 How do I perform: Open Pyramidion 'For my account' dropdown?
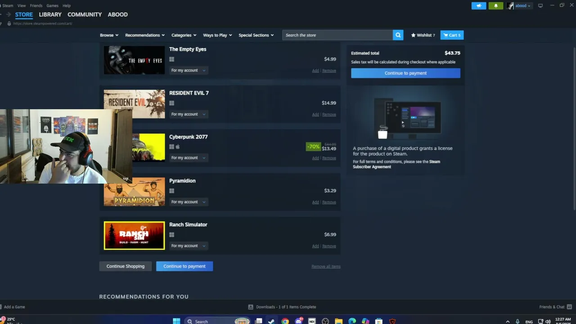coord(188,202)
